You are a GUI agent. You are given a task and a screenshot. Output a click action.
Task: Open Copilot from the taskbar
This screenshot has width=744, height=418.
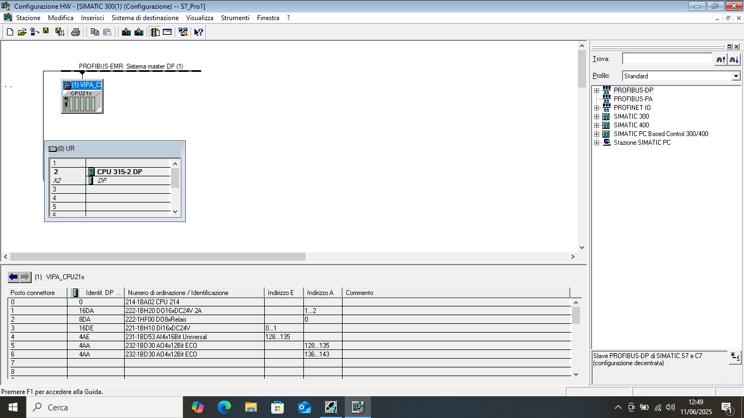point(198,407)
